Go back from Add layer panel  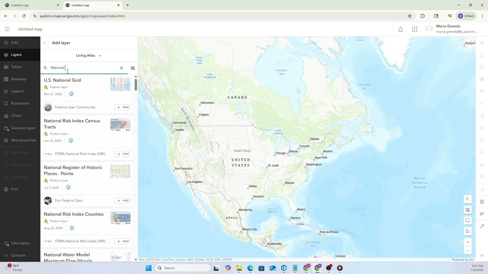(x=44, y=43)
